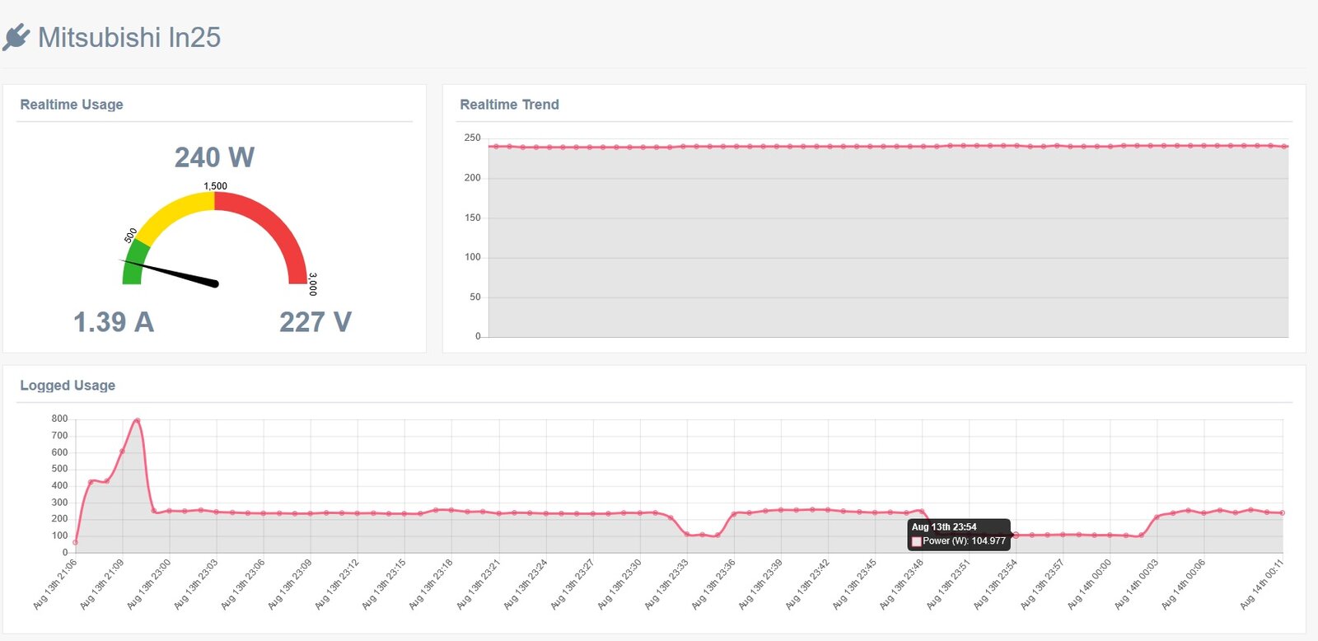
Task: Click the Aug 13th 23:18 axis label
Action: click(432, 584)
